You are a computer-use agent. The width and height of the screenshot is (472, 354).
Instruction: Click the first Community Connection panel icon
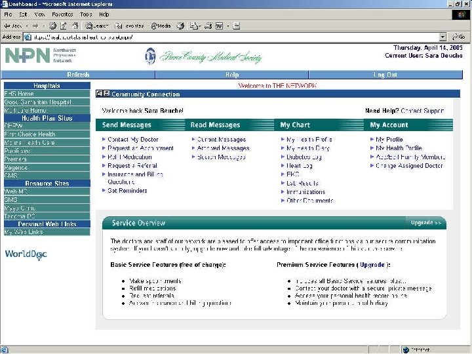point(99,94)
